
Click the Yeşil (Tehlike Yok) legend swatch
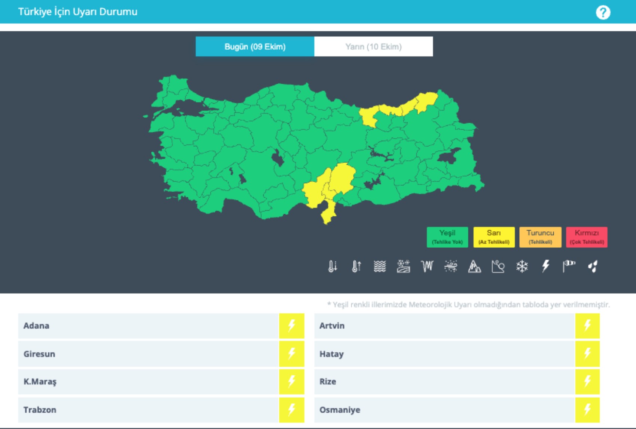coord(447,237)
